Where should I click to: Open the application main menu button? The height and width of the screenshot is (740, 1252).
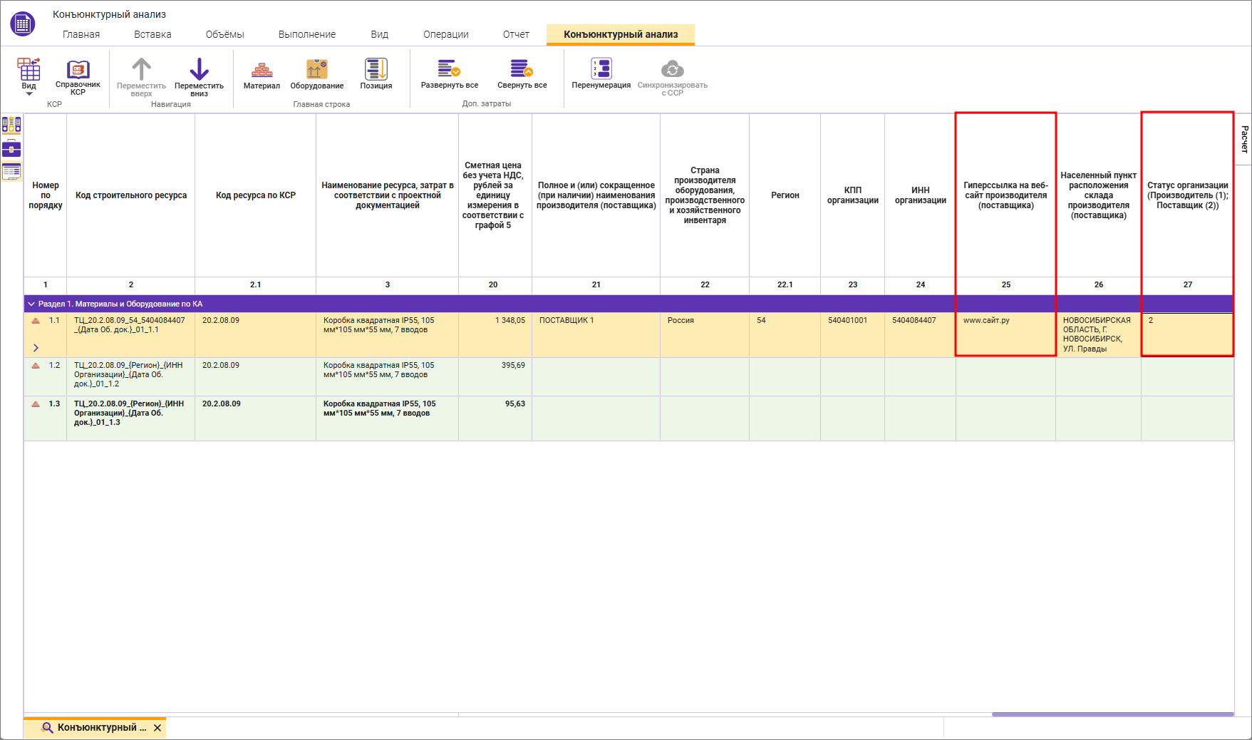point(23,24)
